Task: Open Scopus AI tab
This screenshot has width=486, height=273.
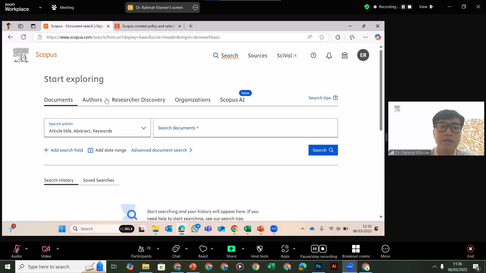Action: pyautogui.click(x=232, y=100)
